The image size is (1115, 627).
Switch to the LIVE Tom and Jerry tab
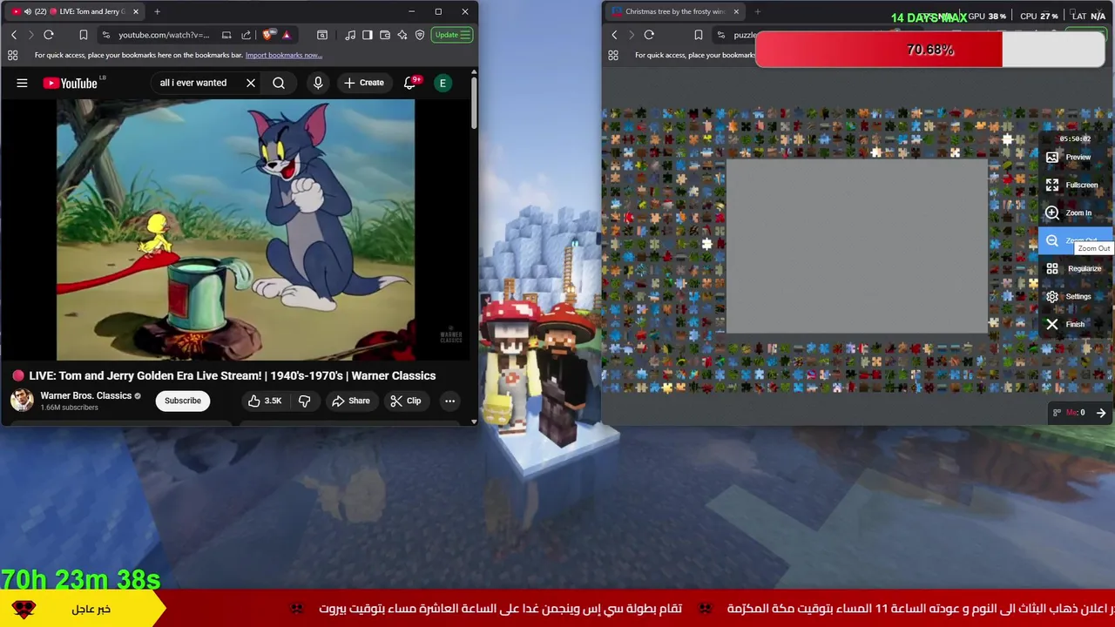(77, 11)
